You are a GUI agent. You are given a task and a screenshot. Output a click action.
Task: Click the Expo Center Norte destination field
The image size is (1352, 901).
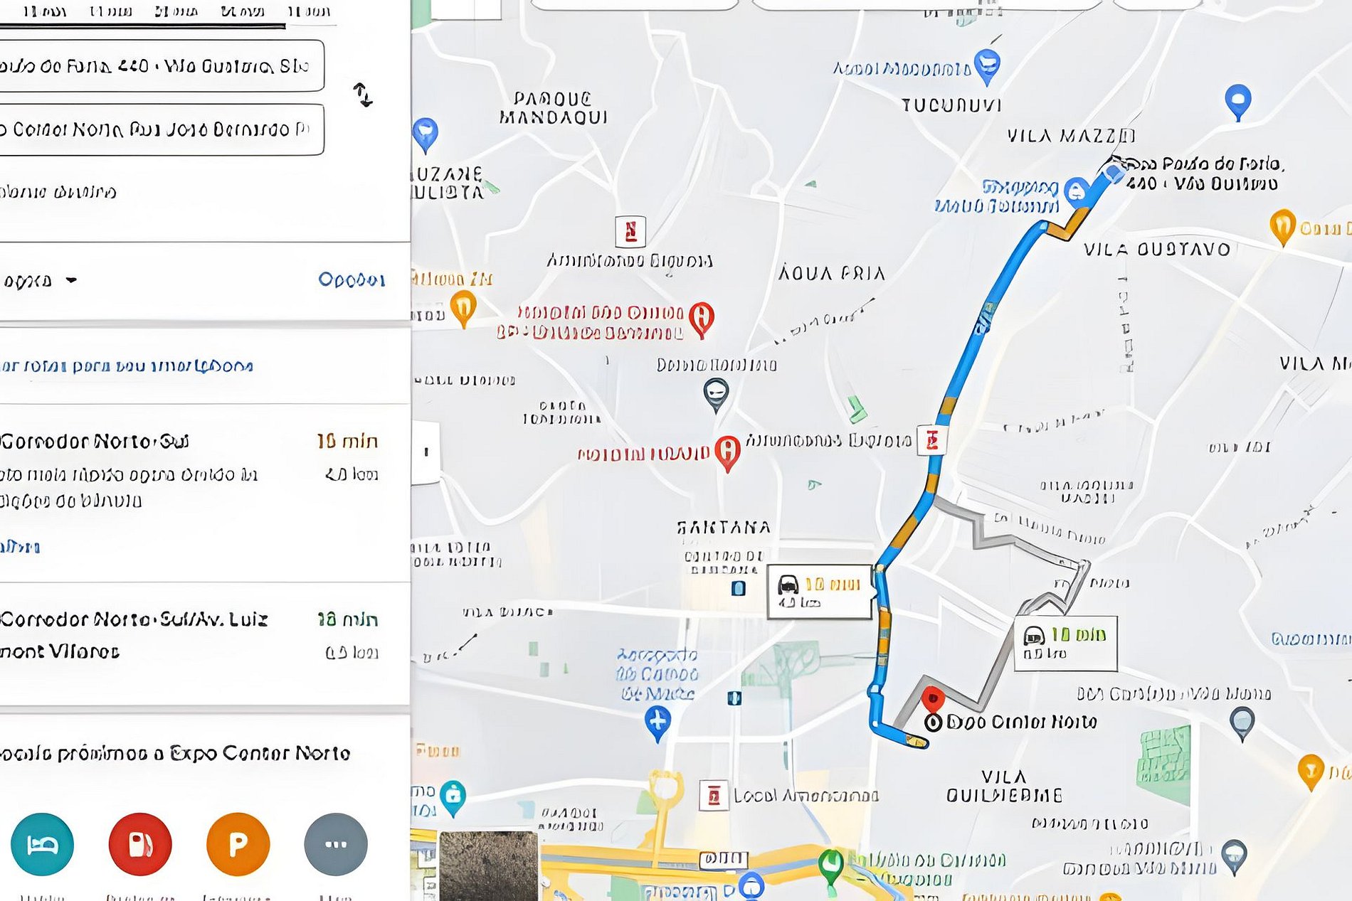pos(161,129)
